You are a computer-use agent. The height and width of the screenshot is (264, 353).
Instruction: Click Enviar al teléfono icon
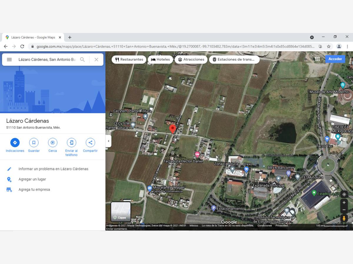[71, 143]
